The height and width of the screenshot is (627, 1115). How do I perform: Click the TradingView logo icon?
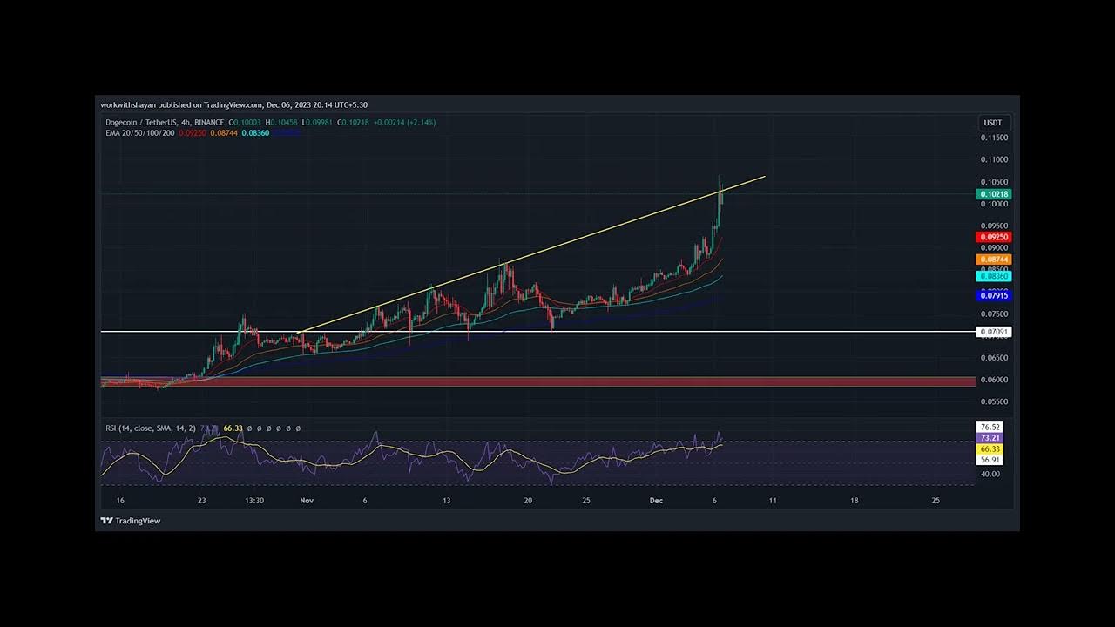pos(106,521)
